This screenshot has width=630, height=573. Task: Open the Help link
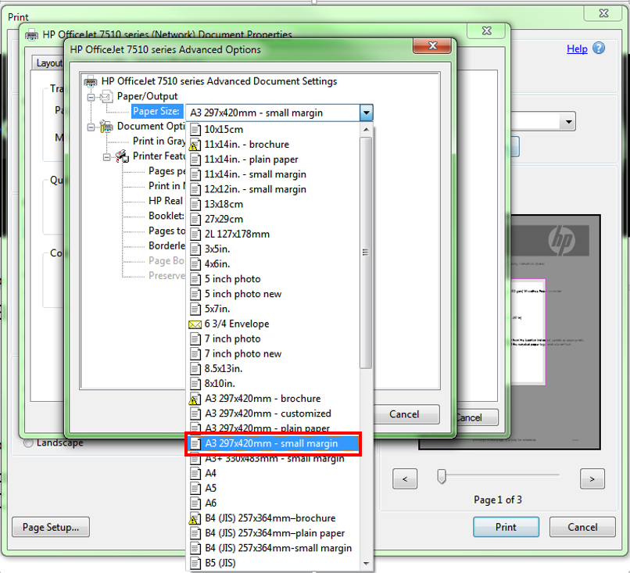point(576,48)
